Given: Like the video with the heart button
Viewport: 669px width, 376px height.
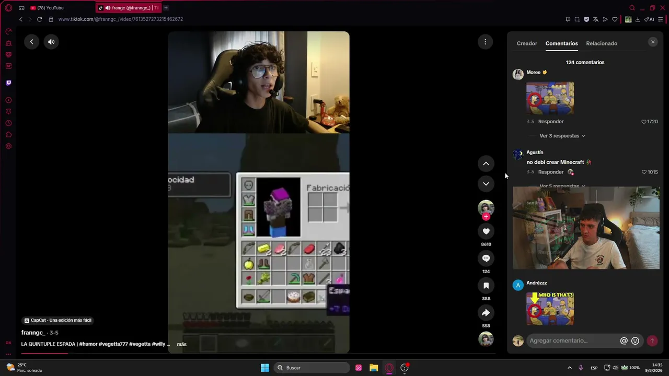Looking at the screenshot, I should (486, 231).
